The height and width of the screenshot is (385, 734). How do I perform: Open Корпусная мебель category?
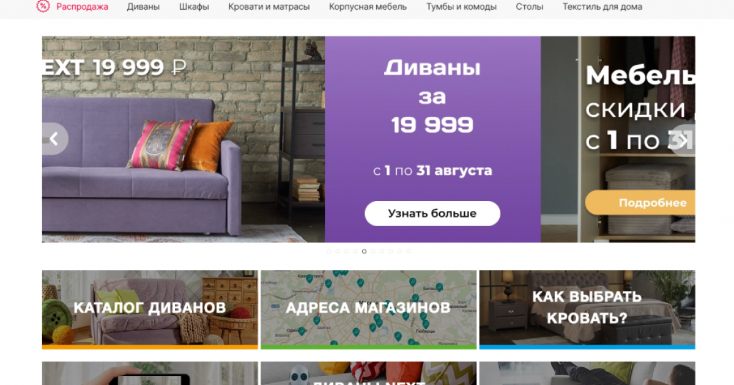coord(368,7)
